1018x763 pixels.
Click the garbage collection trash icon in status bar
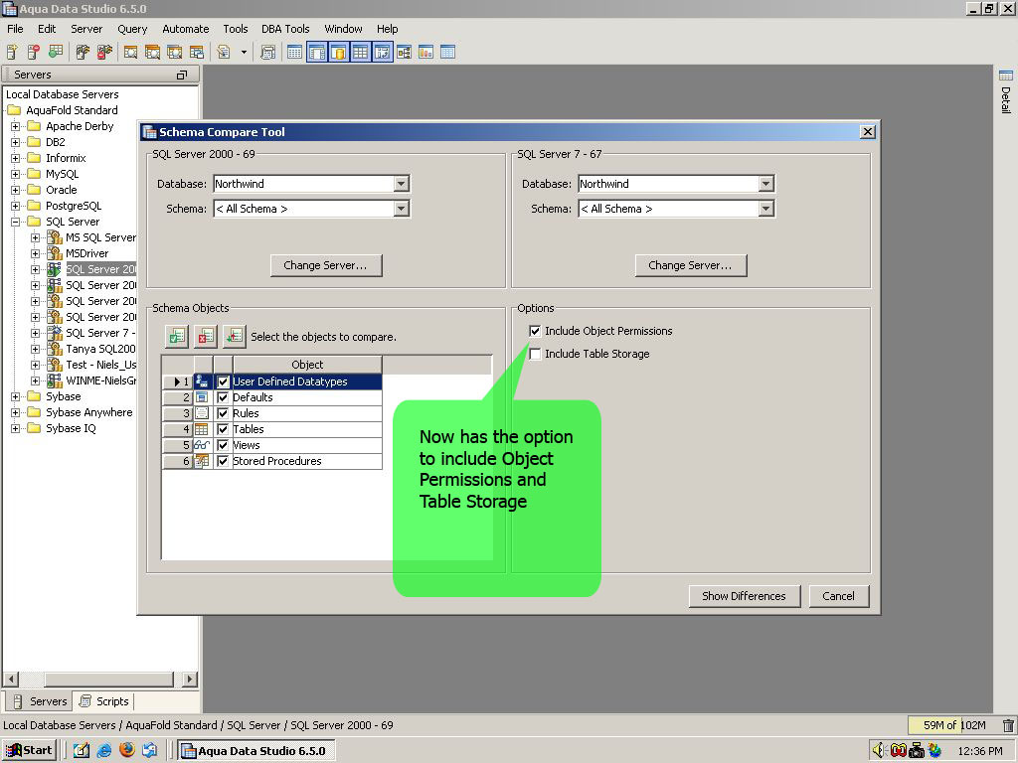(1008, 725)
